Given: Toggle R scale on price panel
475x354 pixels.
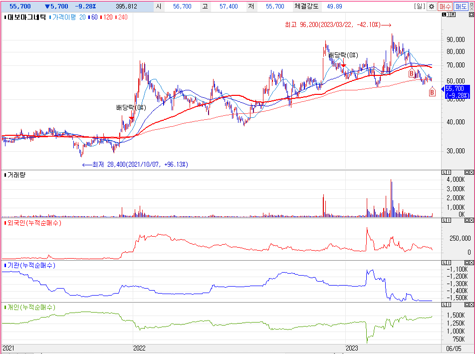Looking at the screenshot, I should point(453,14).
